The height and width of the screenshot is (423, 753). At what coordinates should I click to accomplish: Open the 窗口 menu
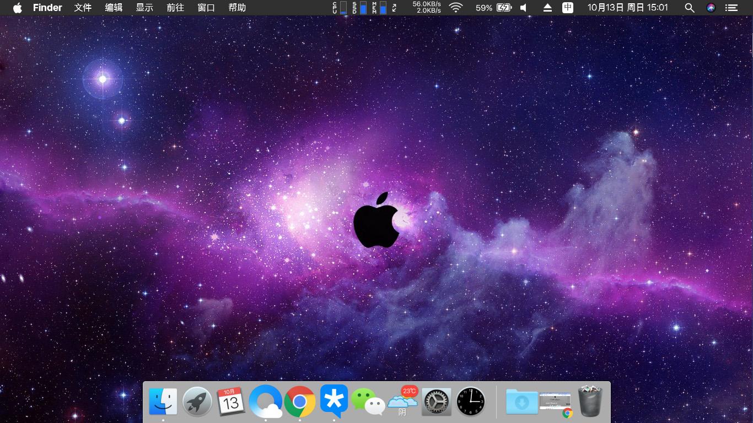207,8
